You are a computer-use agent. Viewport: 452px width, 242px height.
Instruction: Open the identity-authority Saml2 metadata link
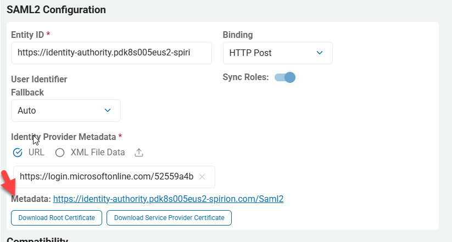[168, 199]
